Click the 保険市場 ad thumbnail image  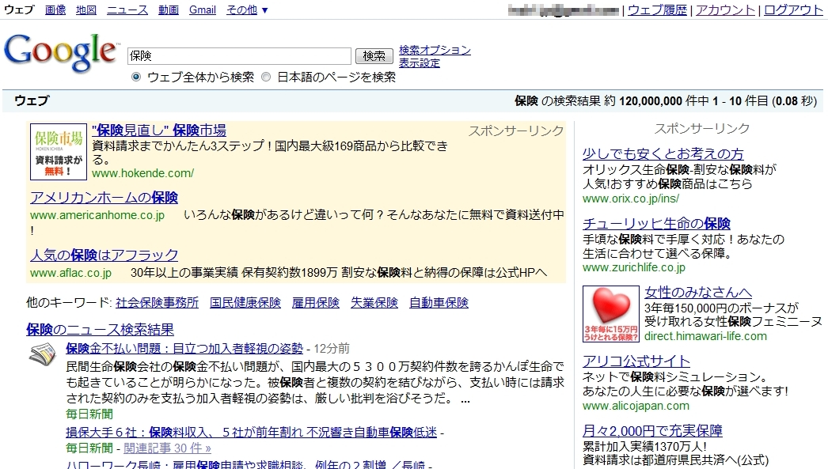pyautogui.click(x=58, y=152)
